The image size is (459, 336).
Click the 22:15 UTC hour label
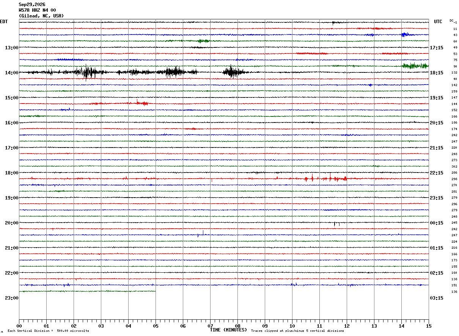click(437, 173)
